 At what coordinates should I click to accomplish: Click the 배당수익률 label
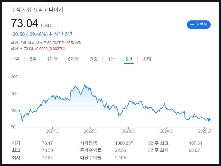[91, 158]
